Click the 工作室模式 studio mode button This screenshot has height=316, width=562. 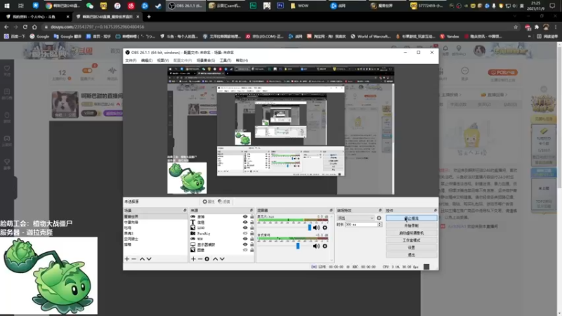pos(412,240)
